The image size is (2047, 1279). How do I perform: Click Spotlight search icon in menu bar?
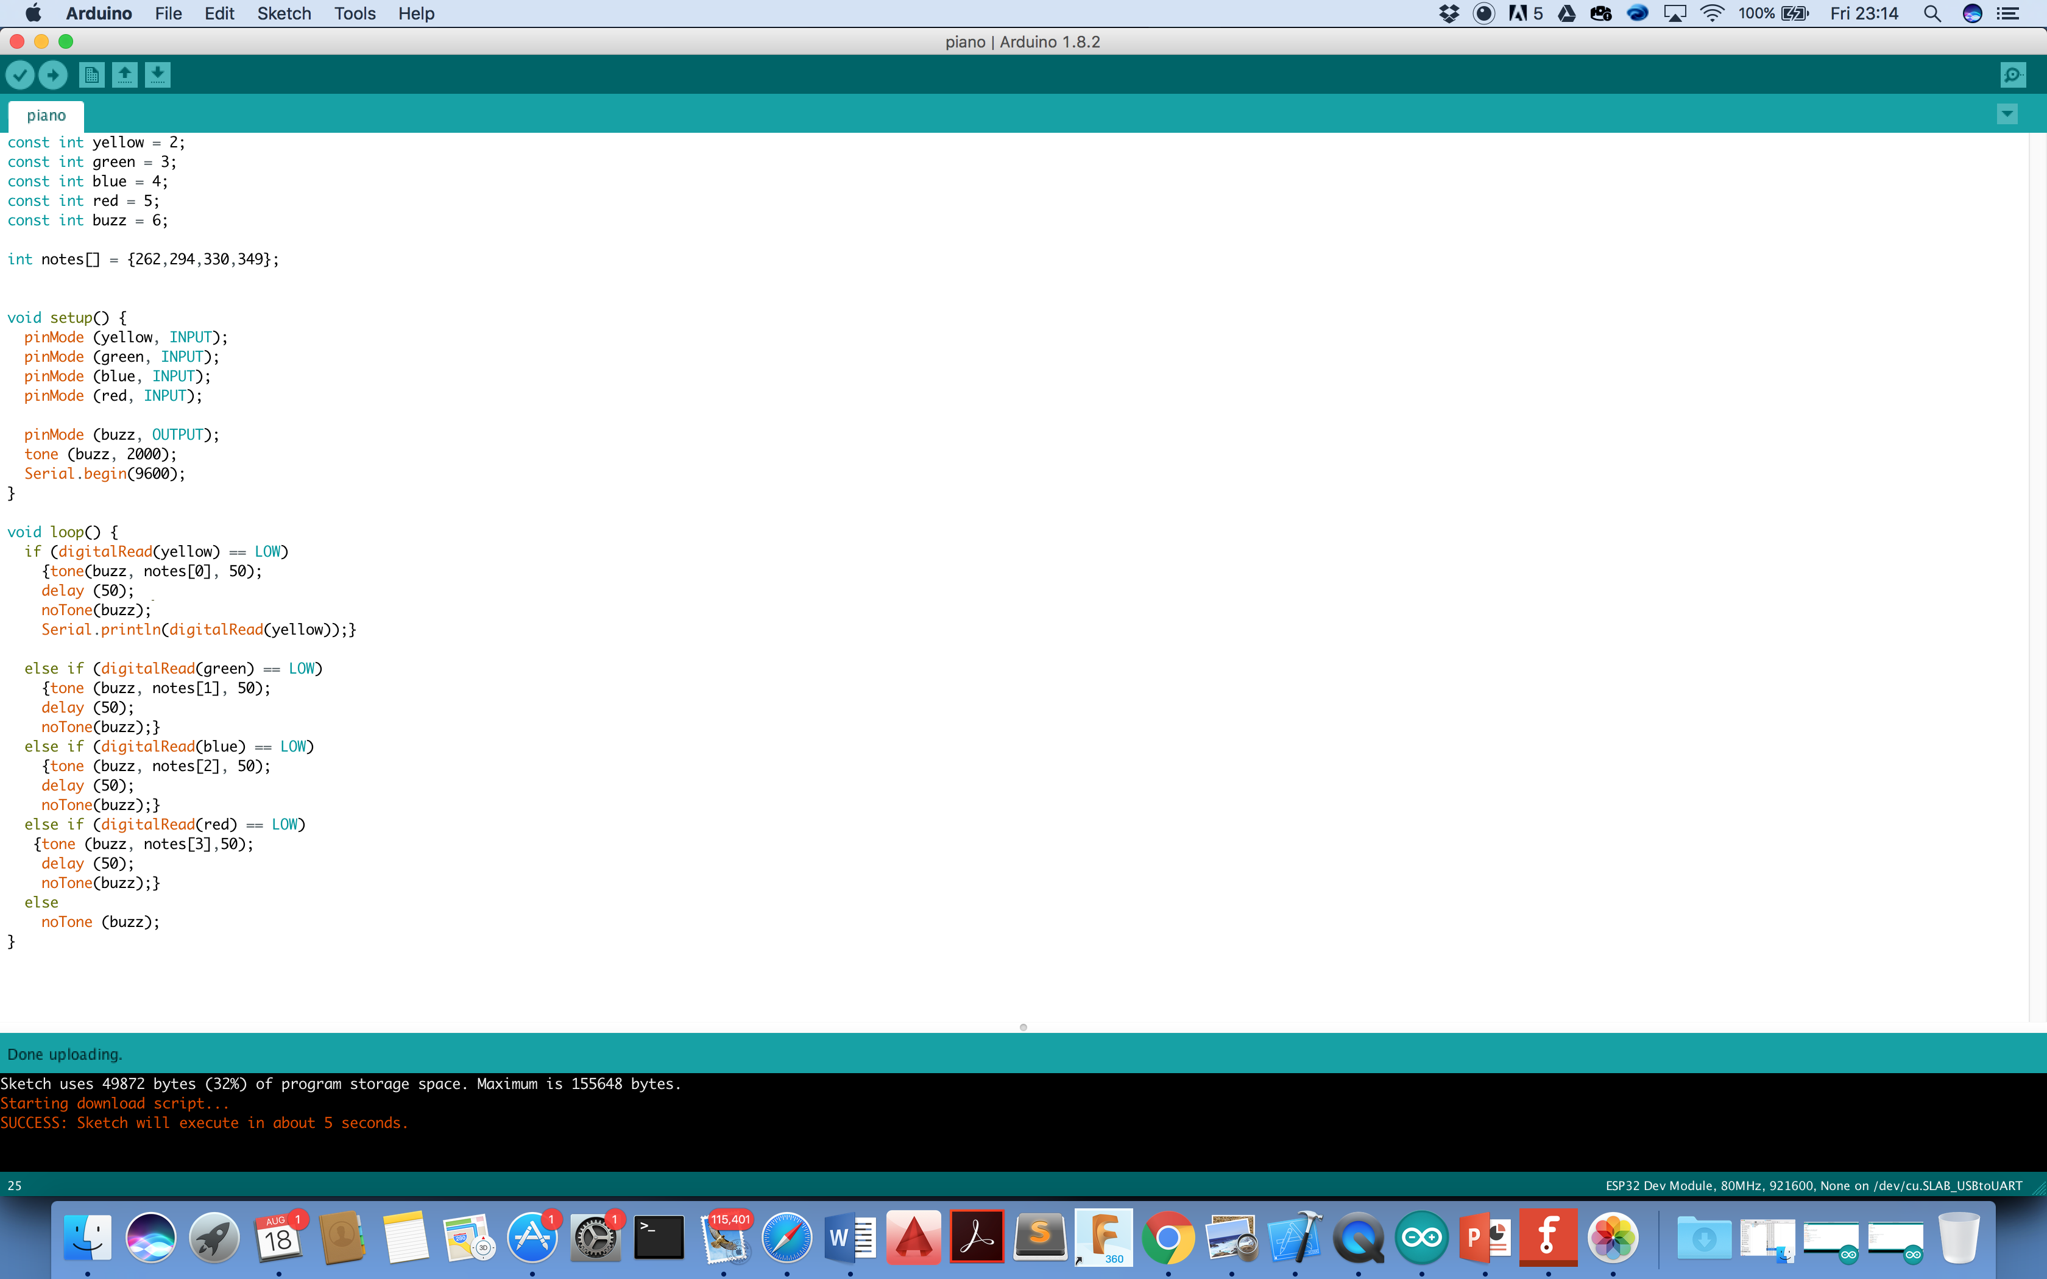(1932, 13)
